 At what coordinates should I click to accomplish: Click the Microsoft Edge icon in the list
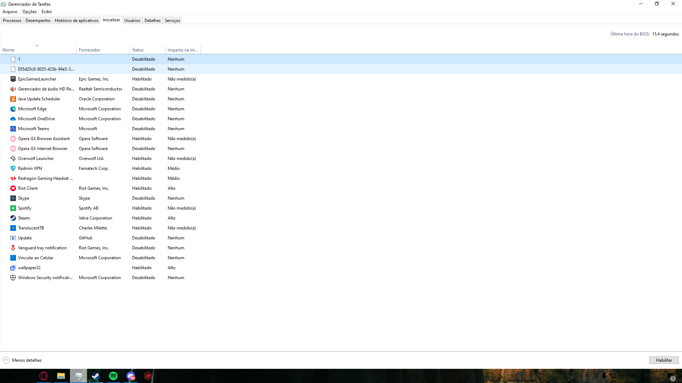tap(13, 109)
